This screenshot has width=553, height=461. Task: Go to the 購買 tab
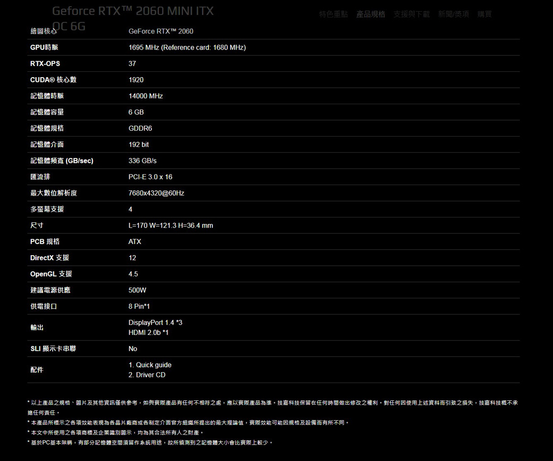point(484,14)
